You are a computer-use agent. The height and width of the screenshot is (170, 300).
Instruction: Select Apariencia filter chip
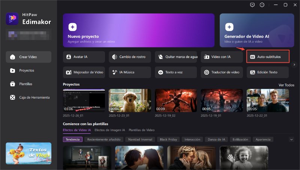point(263,139)
